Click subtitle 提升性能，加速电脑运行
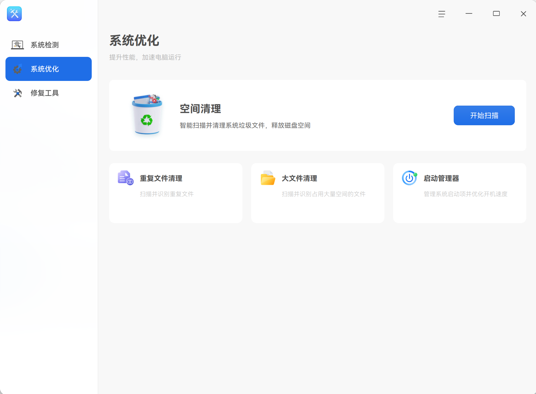 pos(145,57)
